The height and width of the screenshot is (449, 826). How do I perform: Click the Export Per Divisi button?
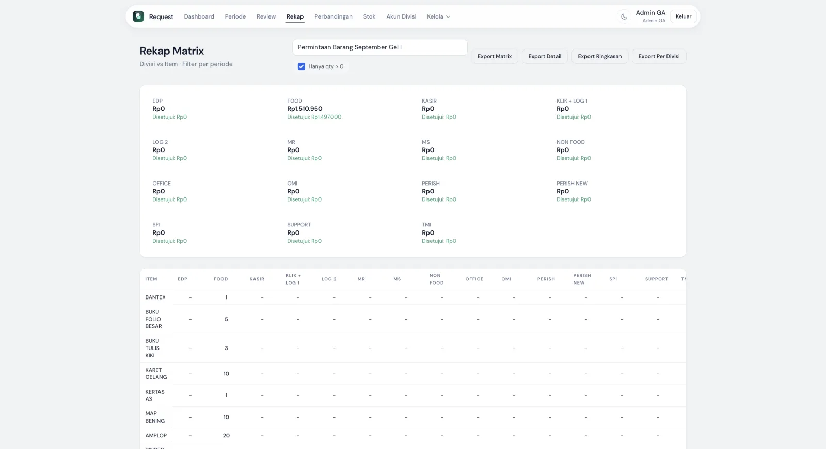pos(659,56)
